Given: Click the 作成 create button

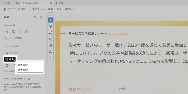Looking at the screenshot, I should (59, 3).
